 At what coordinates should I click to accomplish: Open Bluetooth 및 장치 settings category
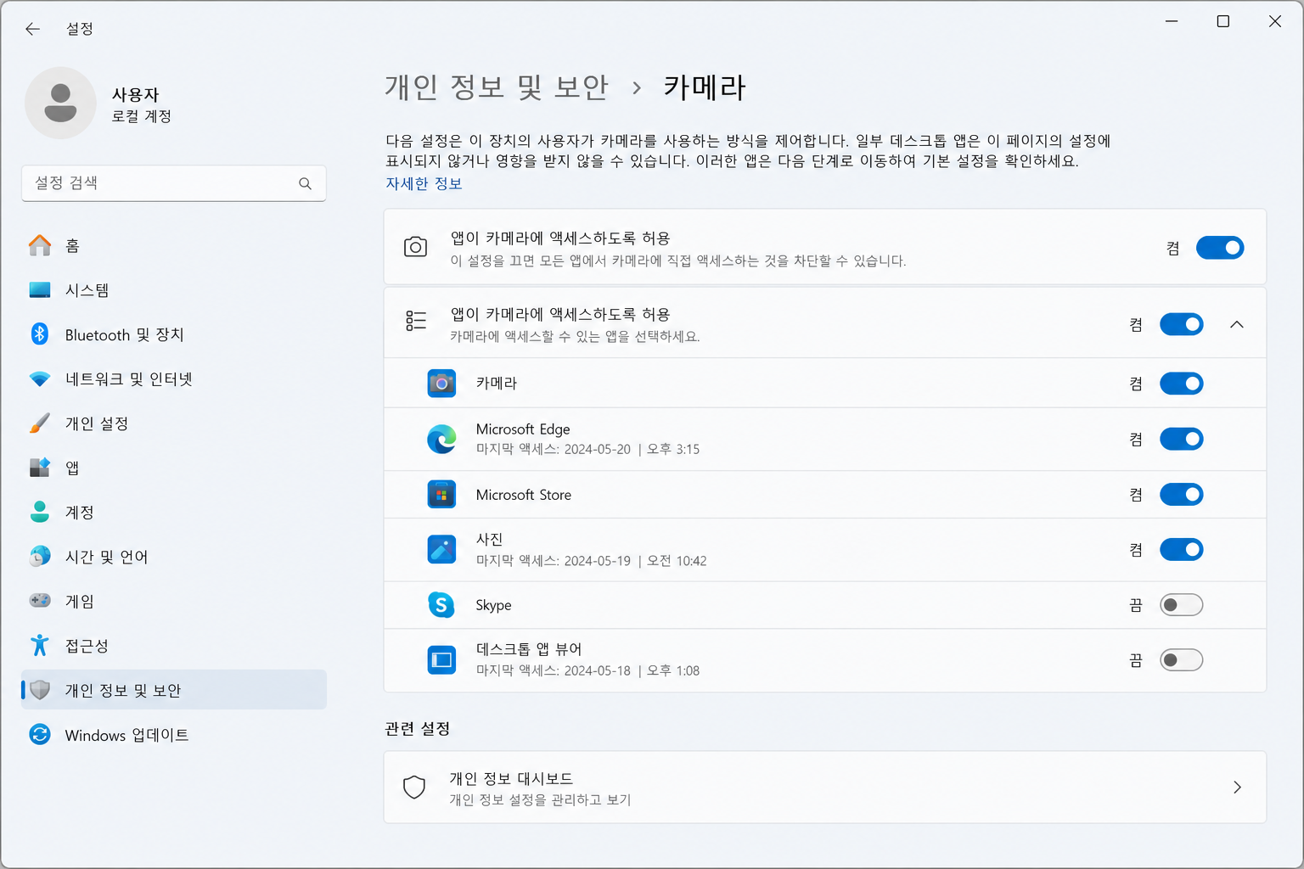173,334
